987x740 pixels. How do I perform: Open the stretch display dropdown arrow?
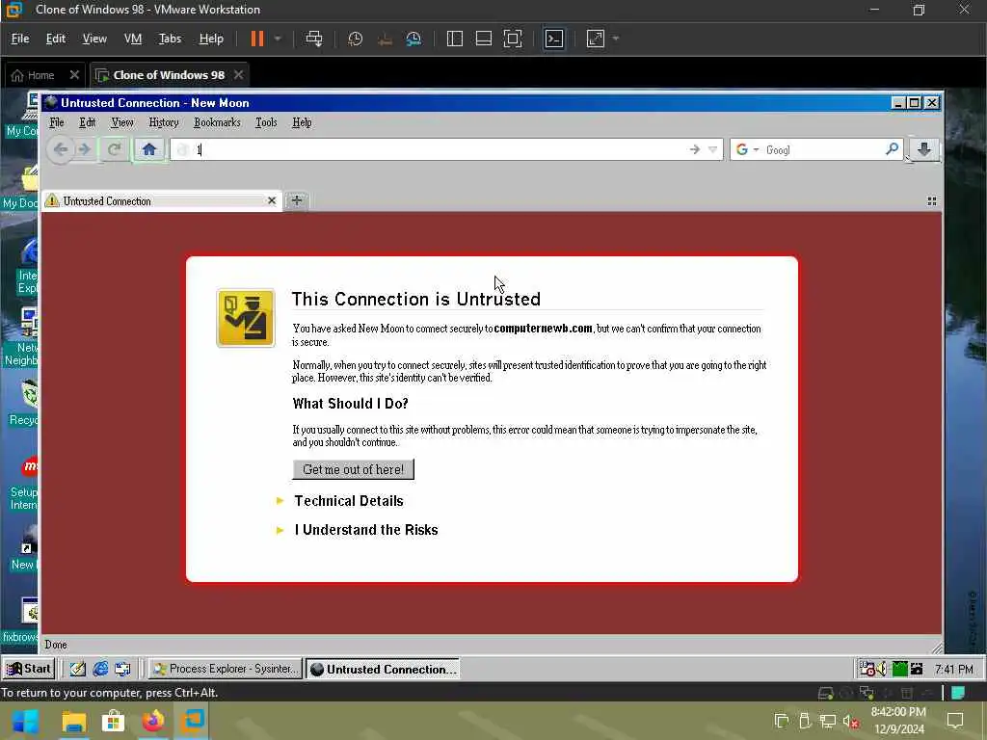616,39
